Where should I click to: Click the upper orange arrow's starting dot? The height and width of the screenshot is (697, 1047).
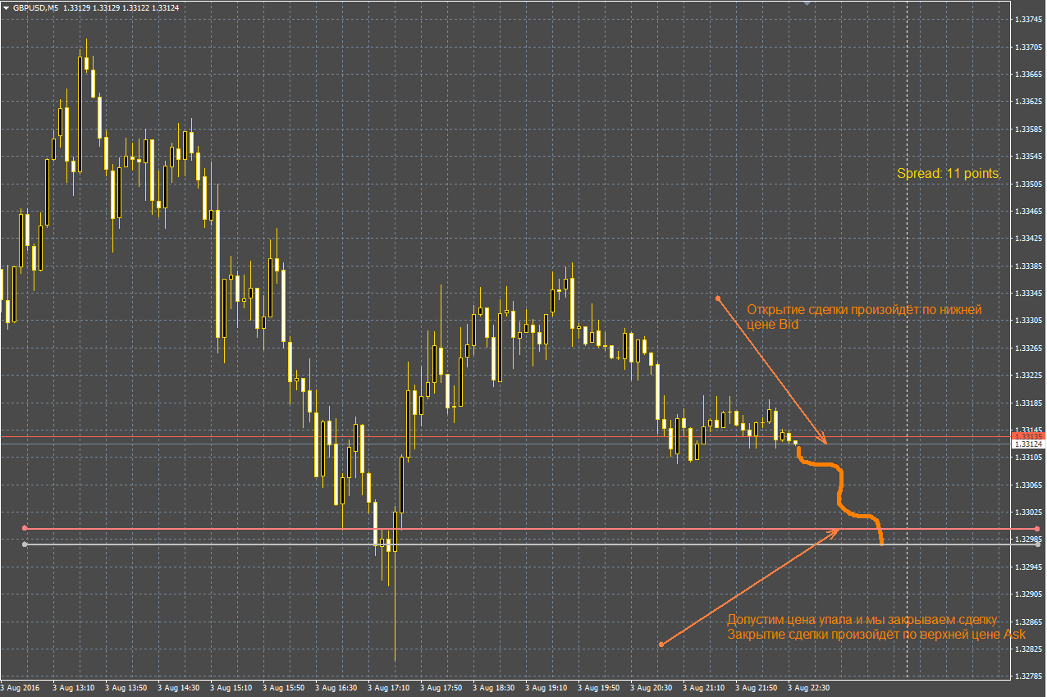coord(717,298)
